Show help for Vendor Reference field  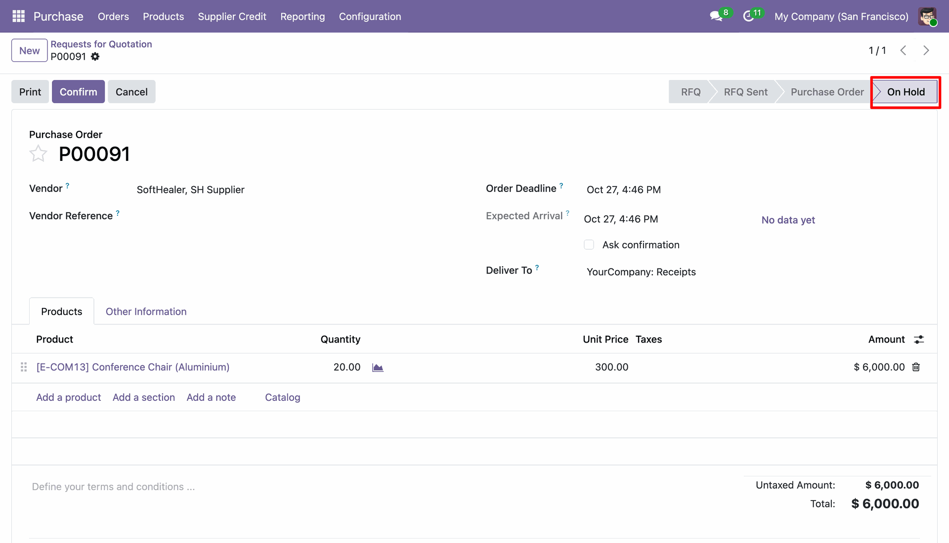click(118, 213)
